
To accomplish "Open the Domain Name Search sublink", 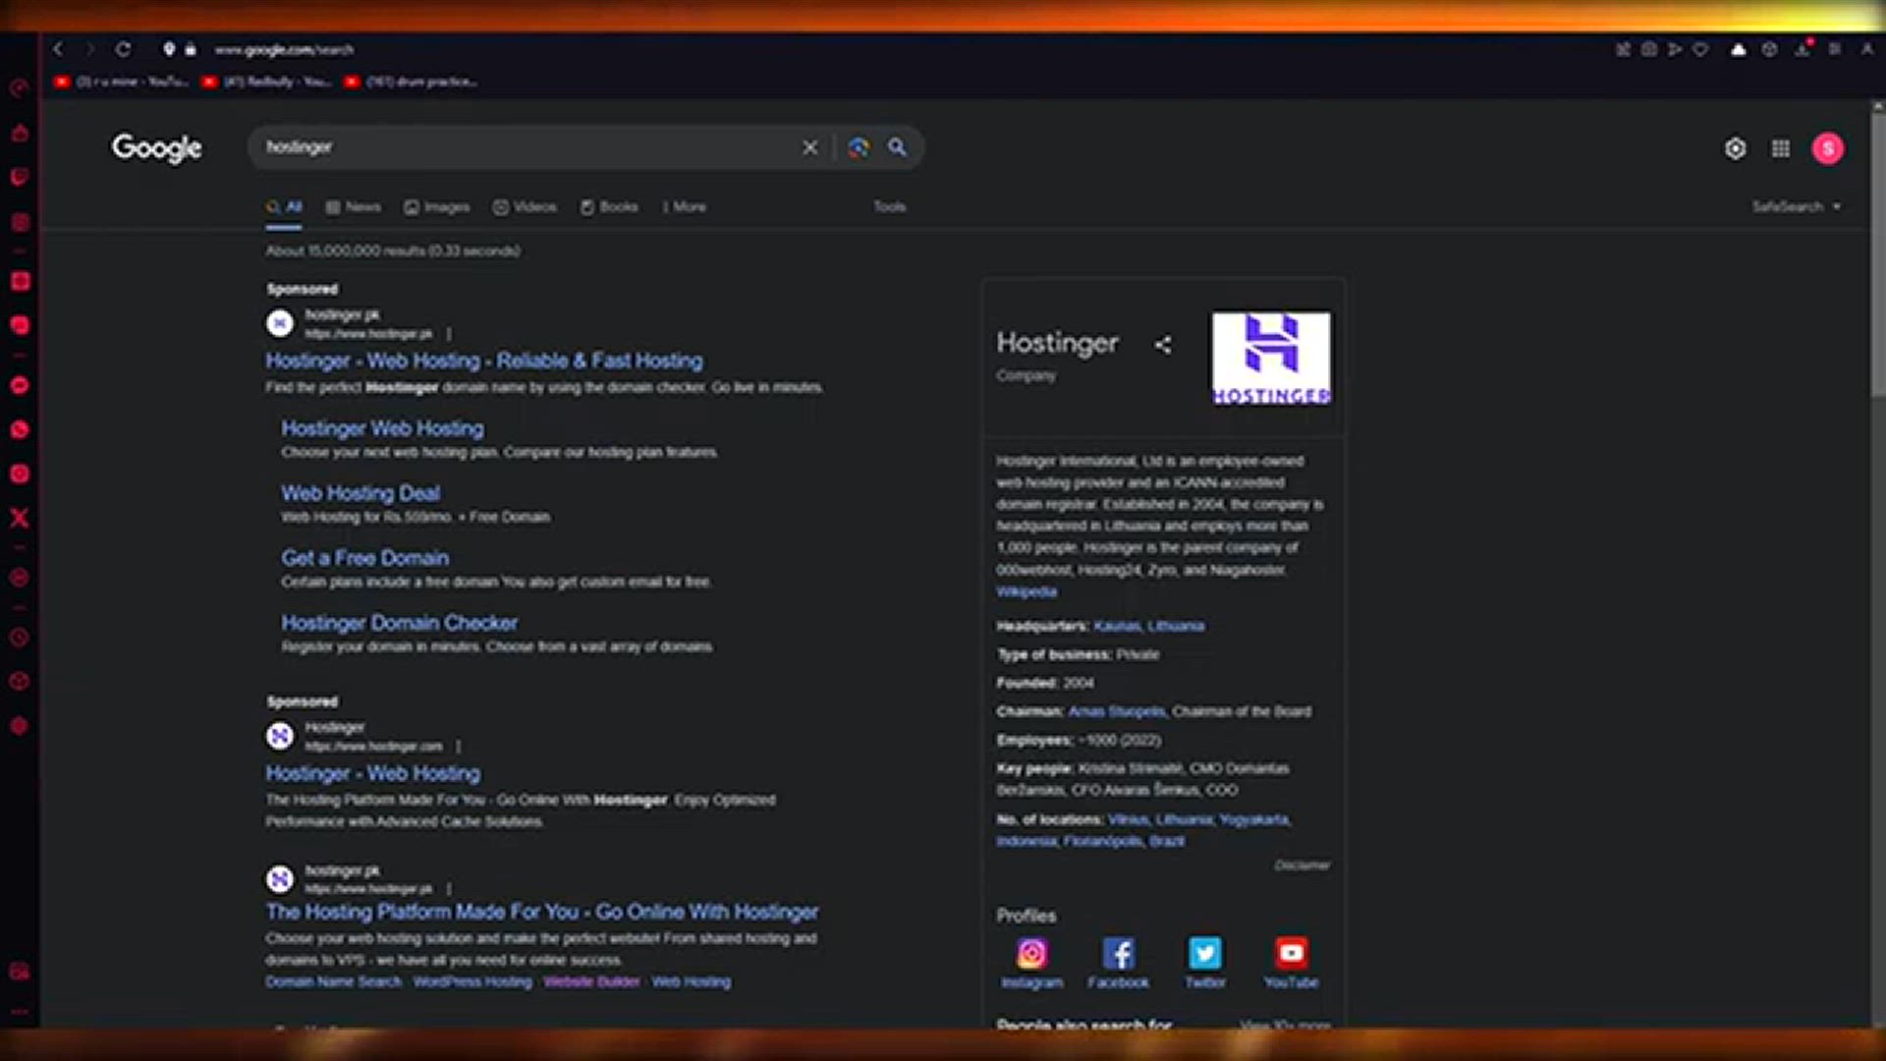I will tap(333, 981).
